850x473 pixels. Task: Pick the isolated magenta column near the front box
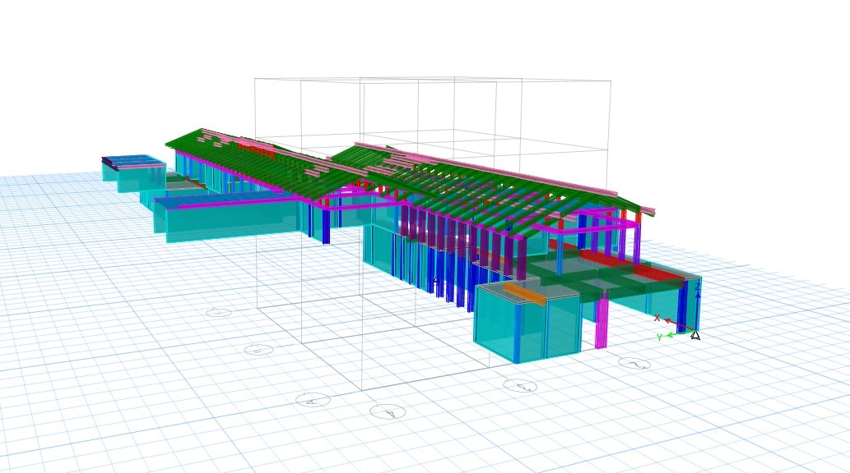click(x=602, y=322)
